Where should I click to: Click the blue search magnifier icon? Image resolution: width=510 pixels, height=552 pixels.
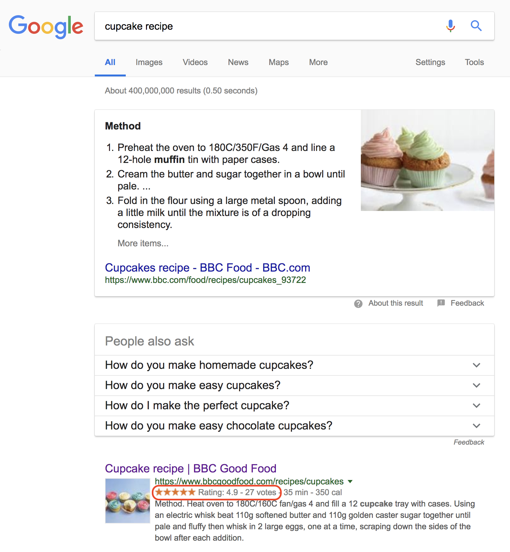[476, 26]
